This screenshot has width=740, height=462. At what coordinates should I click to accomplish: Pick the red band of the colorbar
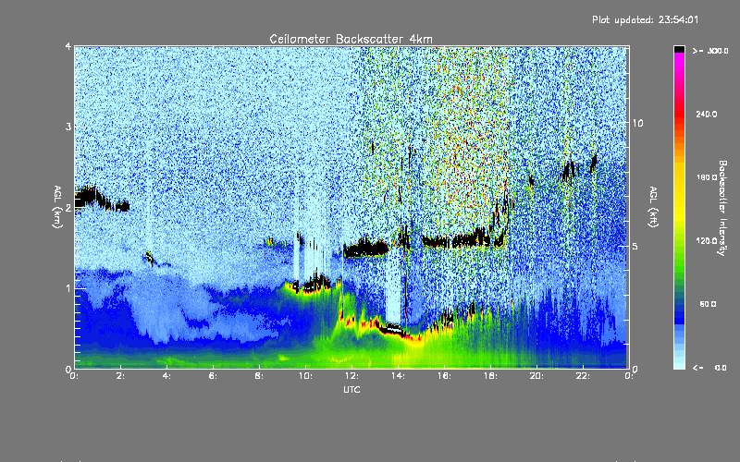[x=679, y=115]
